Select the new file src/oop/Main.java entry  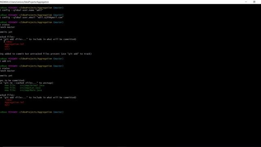tap(23, 90)
